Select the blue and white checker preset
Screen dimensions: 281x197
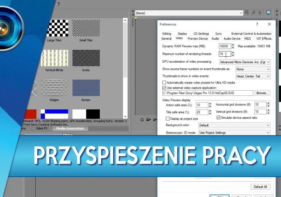tap(54, 114)
